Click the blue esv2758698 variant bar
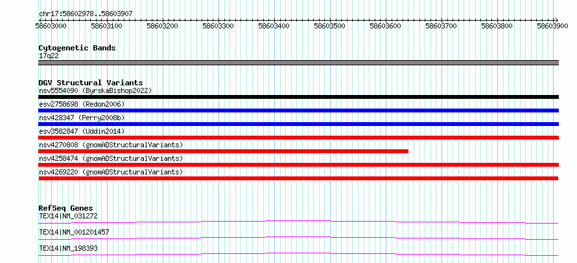This screenshot has height=263, width=577. 299,110
